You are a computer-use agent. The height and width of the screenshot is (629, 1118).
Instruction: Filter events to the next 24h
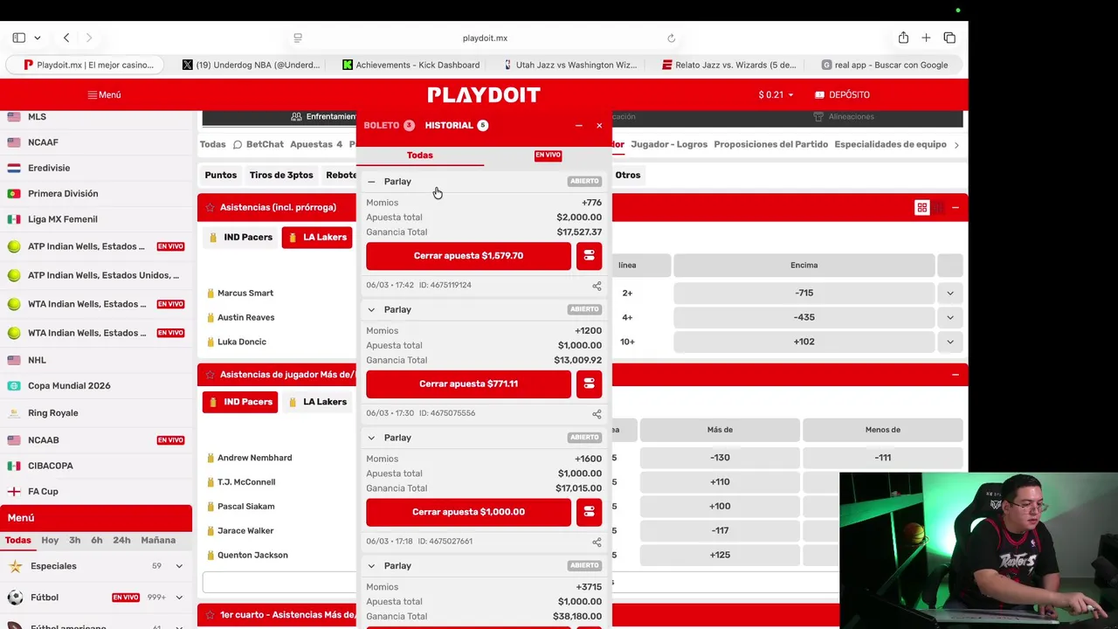(x=121, y=540)
